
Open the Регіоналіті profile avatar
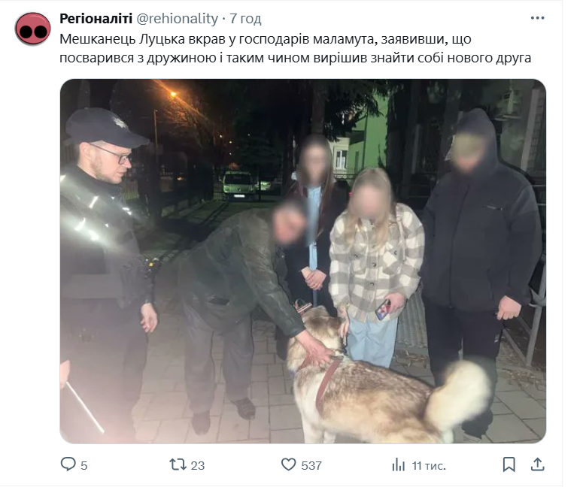click(x=33, y=29)
